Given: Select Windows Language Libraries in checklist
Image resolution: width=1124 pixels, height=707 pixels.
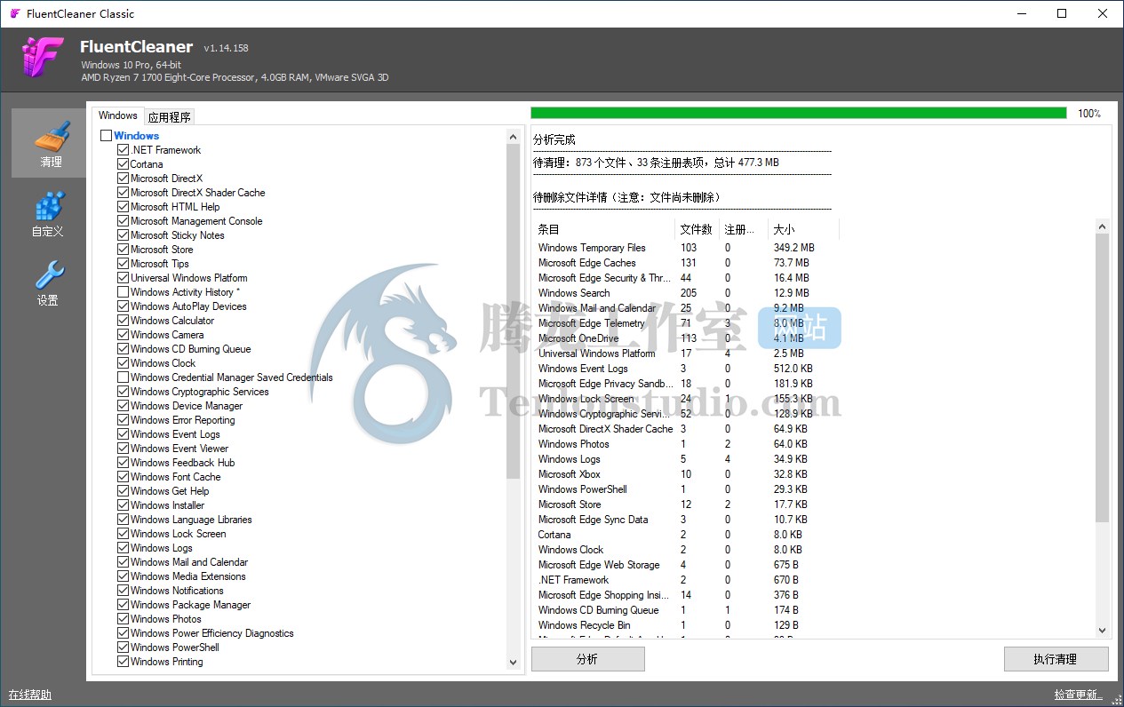Looking at the screenshot, I should click(191, 520).
